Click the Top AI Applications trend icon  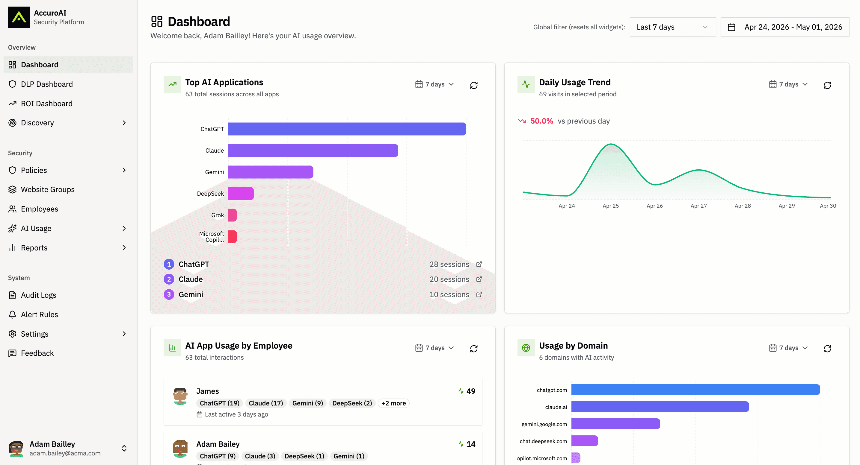172,84
